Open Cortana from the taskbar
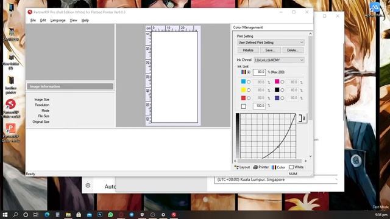The width and height of the screenshot is (390, 219). pos(26,215)
